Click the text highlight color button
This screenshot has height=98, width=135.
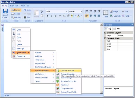click(x=72, y=16)
